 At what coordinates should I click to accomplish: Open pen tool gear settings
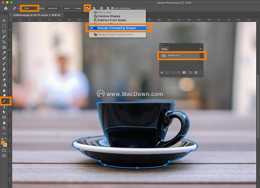pos(108,8)
